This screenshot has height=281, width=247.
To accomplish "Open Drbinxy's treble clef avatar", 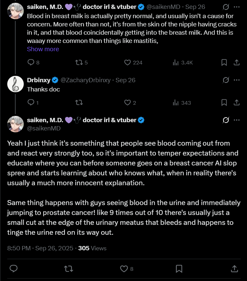I will [x=15, y=84].
